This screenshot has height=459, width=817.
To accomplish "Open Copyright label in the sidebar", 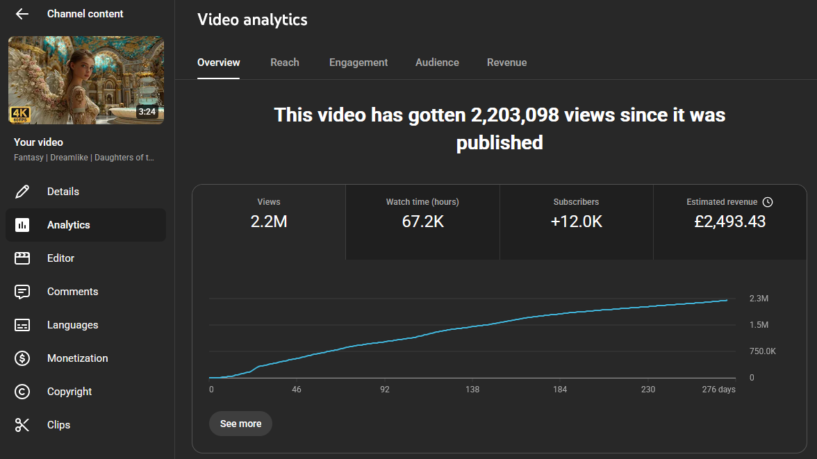I will coord(69,392).
